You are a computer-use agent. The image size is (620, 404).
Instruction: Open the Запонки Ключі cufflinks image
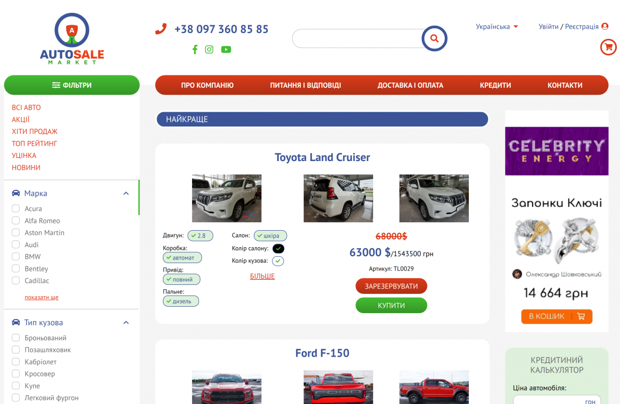(556, 241)
